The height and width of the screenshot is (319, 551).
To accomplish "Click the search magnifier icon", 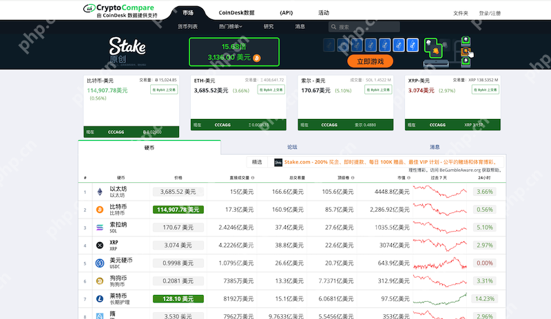I will pos(334,27).
